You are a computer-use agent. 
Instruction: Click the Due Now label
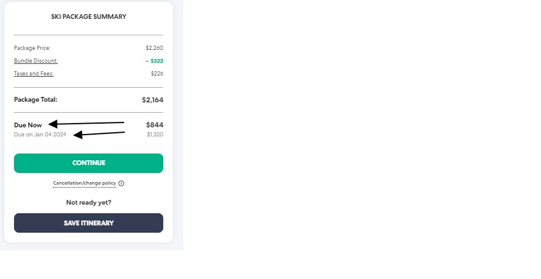(28, 125)
